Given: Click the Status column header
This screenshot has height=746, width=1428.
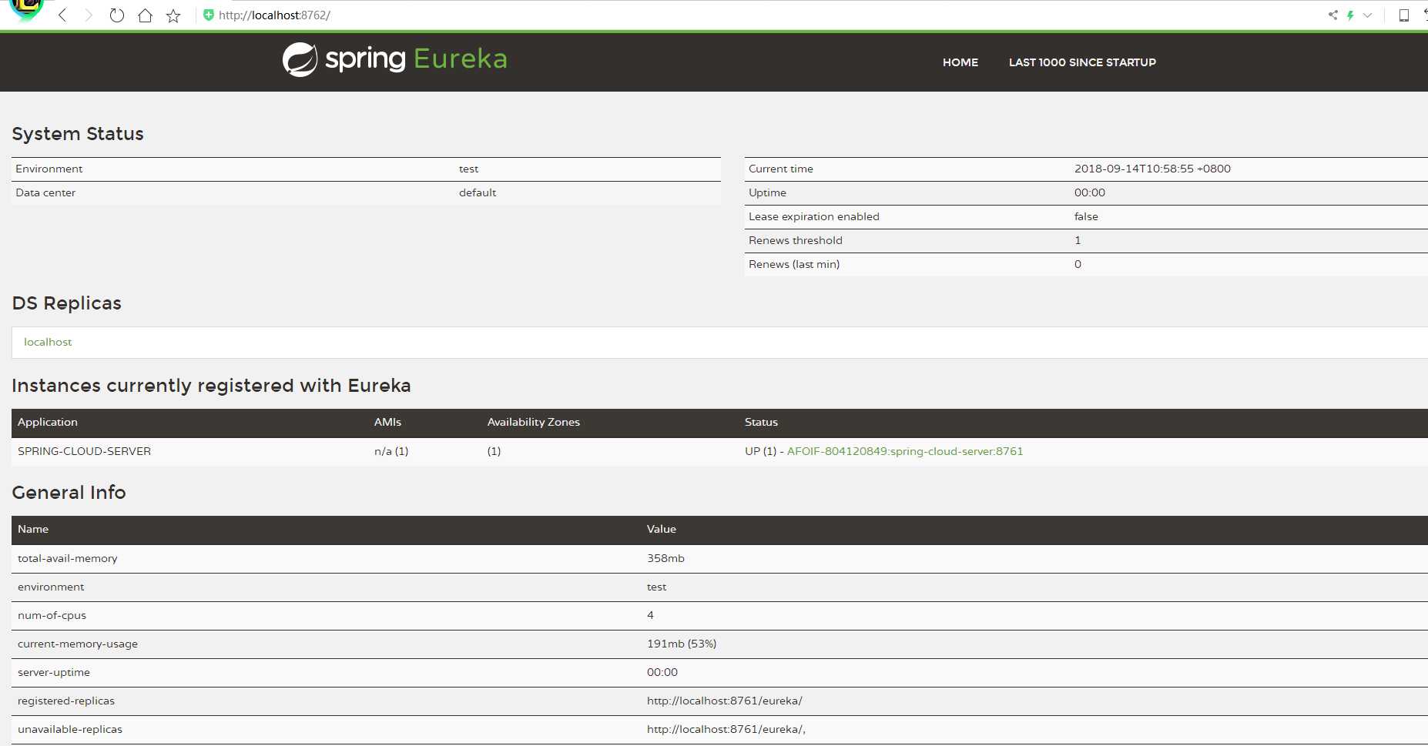Looking at the screenshot, I should (761, 422).
